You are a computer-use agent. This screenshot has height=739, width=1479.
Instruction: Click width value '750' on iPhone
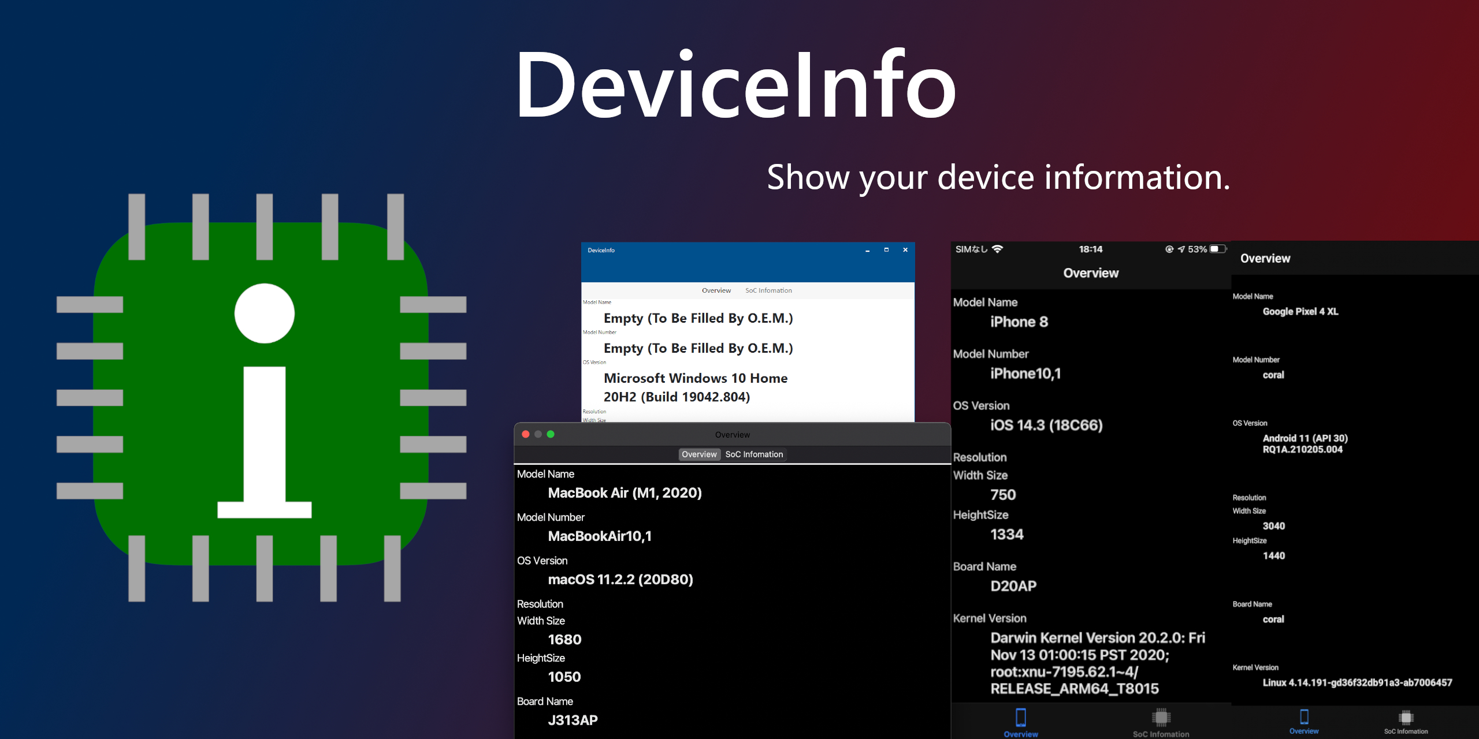[1003, 495]
